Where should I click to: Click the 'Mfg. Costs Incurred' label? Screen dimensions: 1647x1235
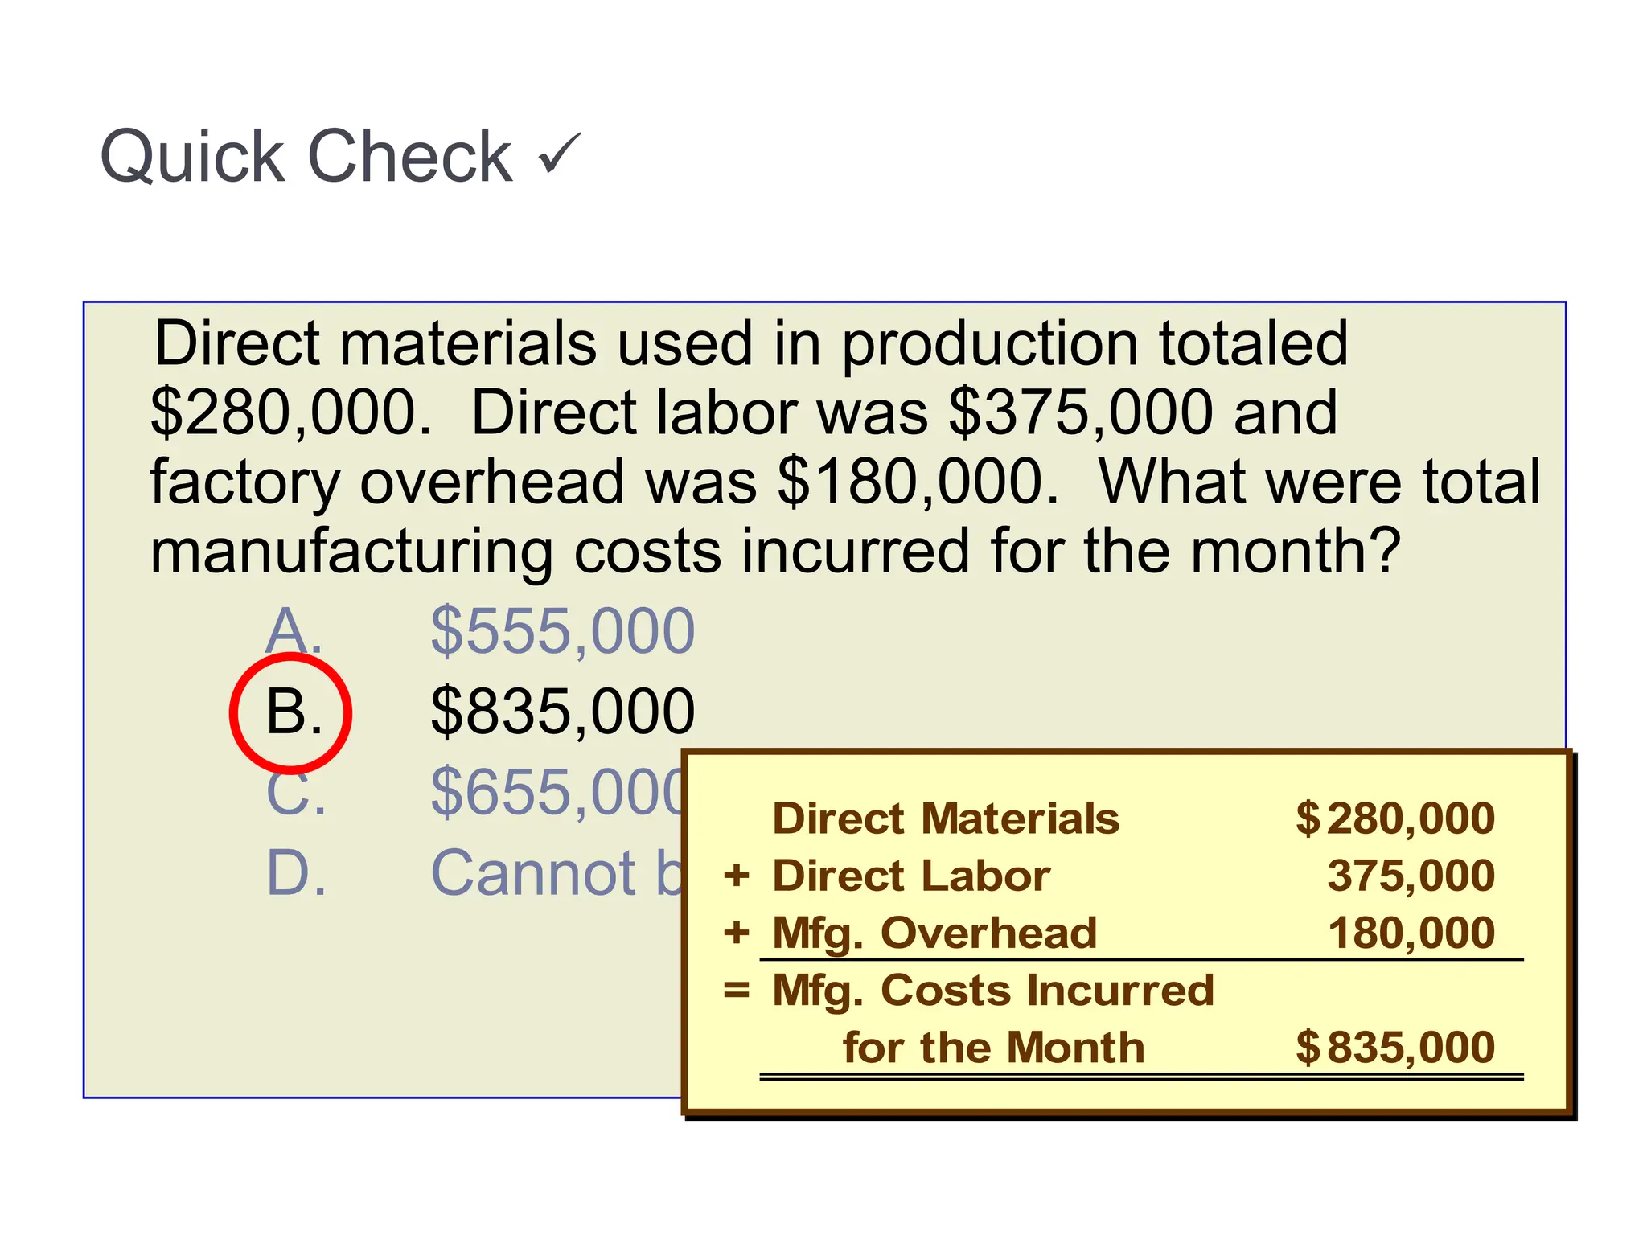click(x=992, y=991)
